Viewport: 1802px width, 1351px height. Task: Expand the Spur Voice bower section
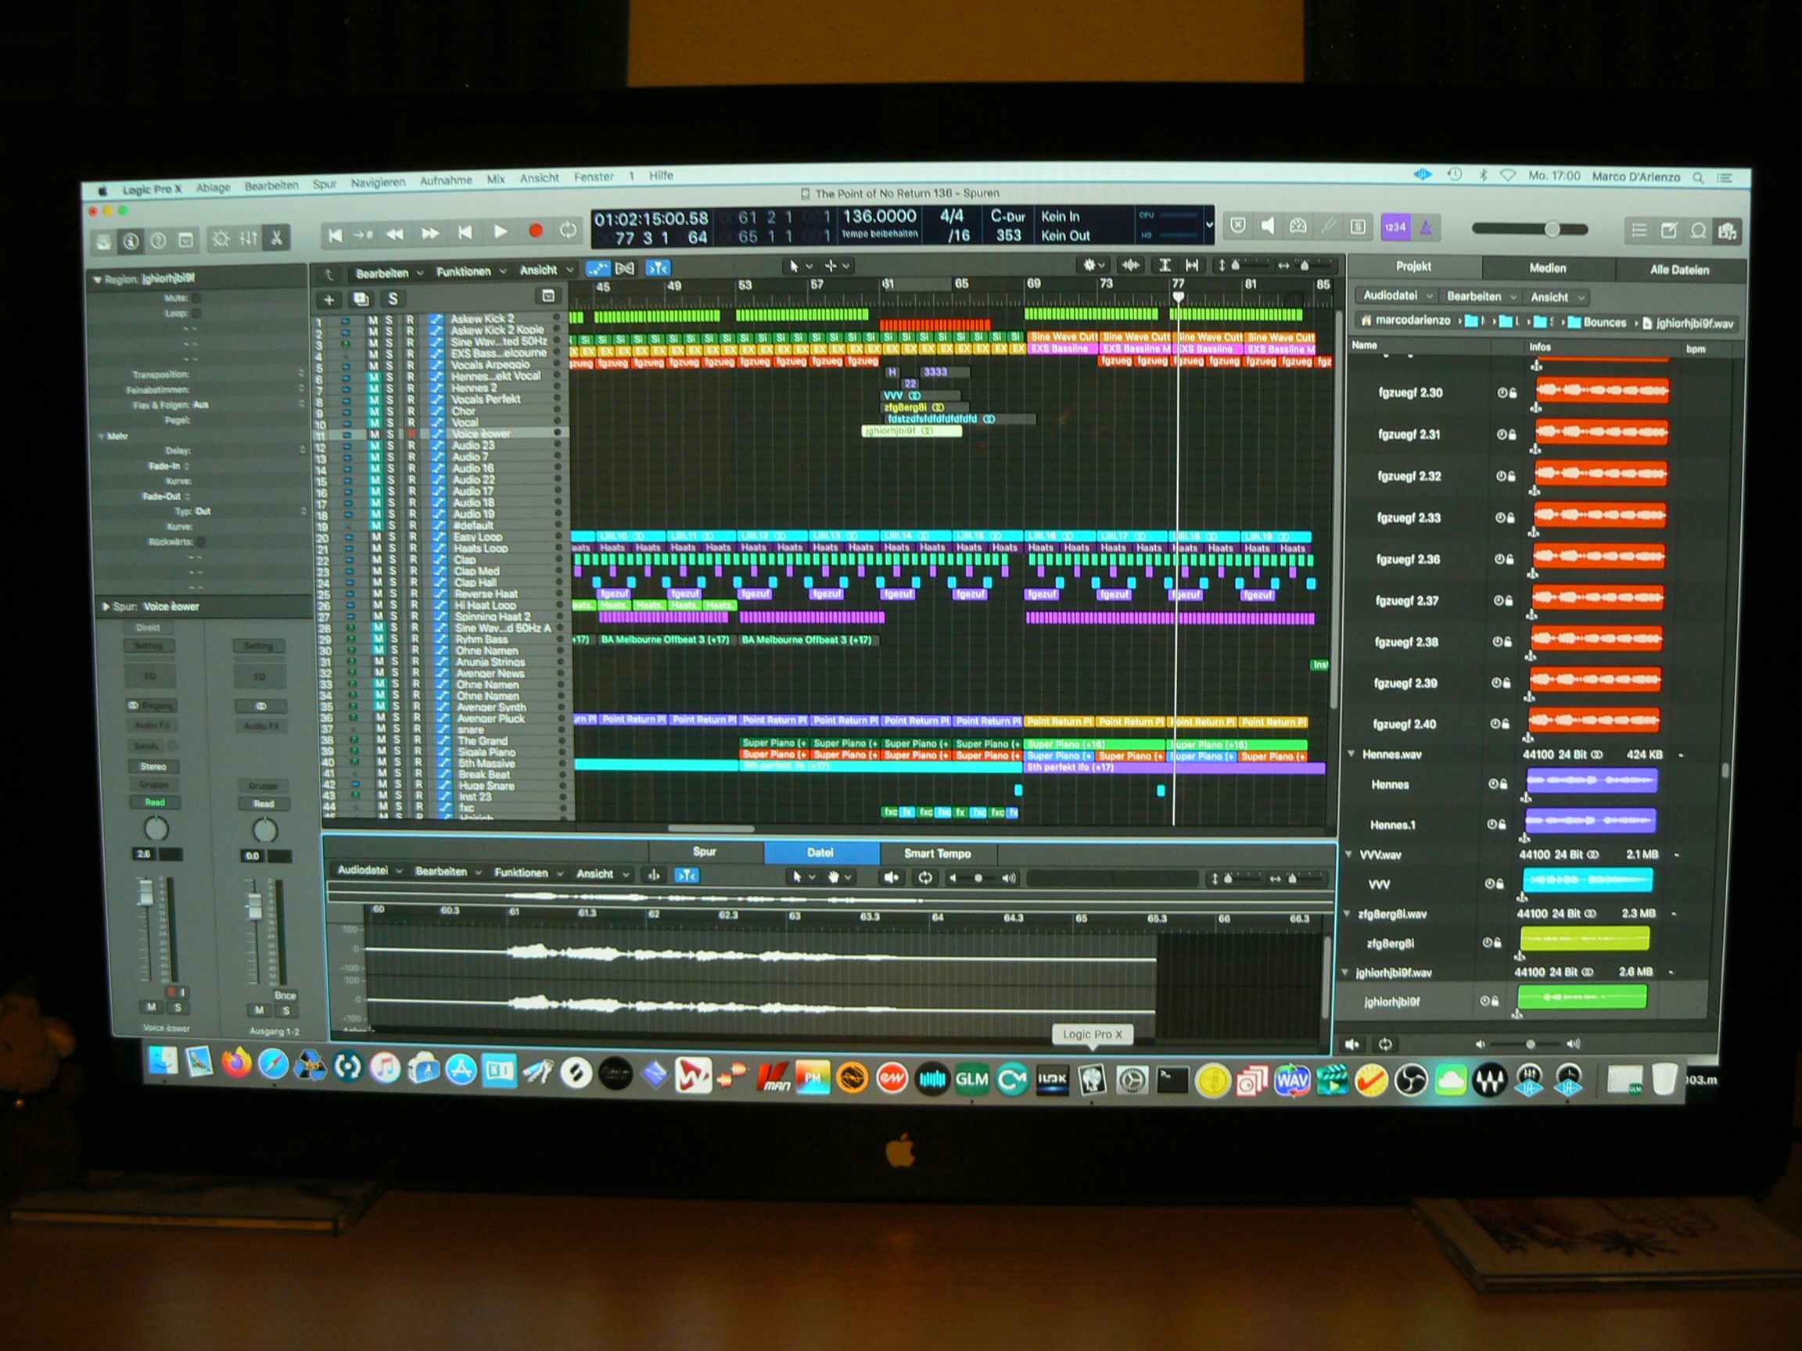pos(106,607)
